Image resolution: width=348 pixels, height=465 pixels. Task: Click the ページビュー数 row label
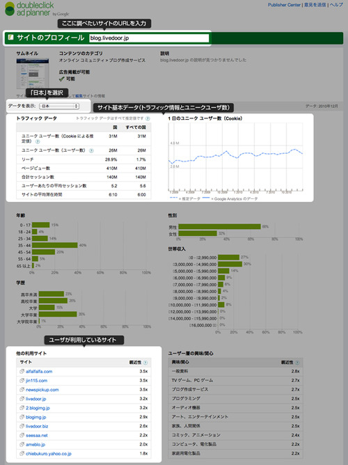click(x=35, y=168)
